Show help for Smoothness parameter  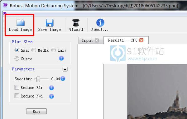(63, 79)
